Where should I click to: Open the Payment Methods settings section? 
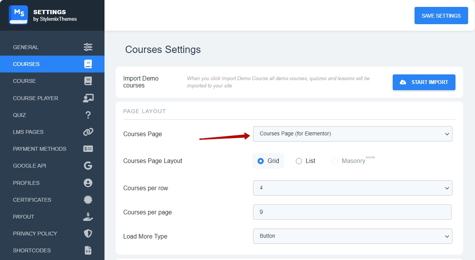coord(40,149)
